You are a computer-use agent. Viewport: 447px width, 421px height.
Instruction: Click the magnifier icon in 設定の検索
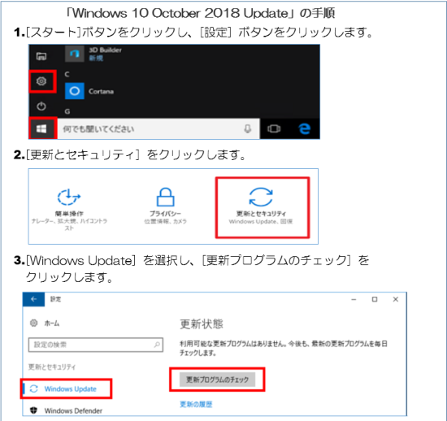coord(157,345)
